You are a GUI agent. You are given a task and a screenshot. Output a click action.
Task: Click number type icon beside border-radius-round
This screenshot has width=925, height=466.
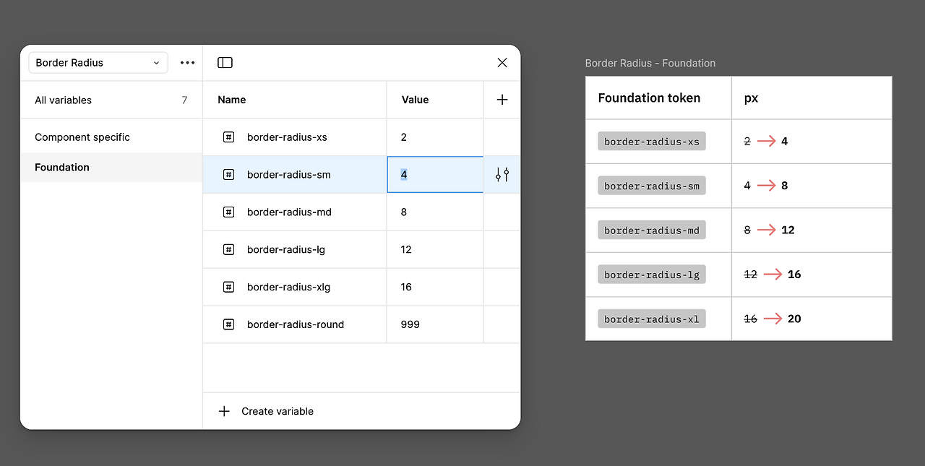tap(228, 324)
